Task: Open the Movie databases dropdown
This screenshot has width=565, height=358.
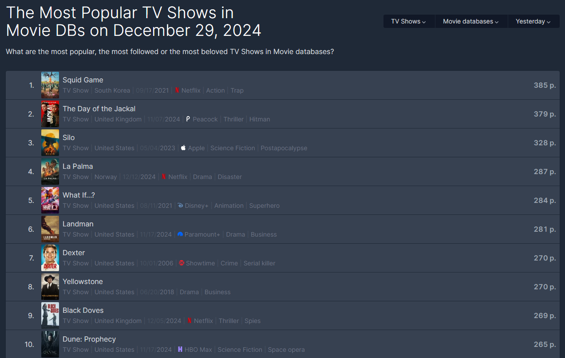Action: 471,21
